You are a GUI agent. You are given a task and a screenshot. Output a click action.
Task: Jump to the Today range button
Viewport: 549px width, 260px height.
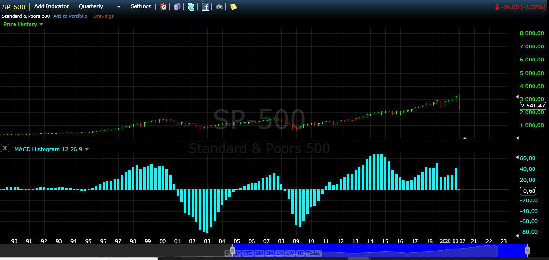313,253
